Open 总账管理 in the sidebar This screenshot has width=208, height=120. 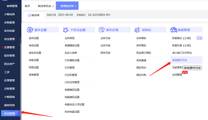(9, 89)
